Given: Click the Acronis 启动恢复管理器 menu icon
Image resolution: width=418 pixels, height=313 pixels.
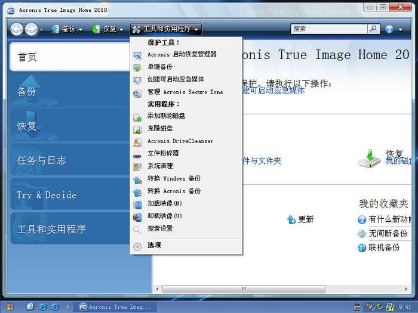Looking at the screenshot, I should (137, 55).
